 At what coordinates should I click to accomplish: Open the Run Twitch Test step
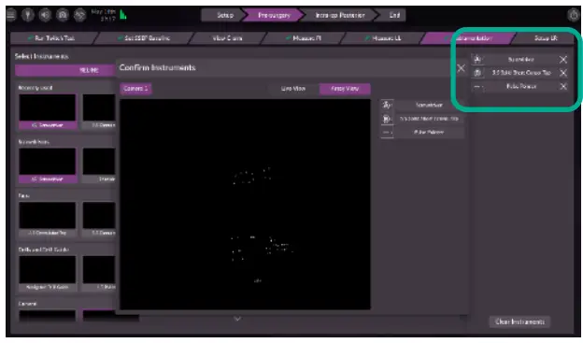54,38
